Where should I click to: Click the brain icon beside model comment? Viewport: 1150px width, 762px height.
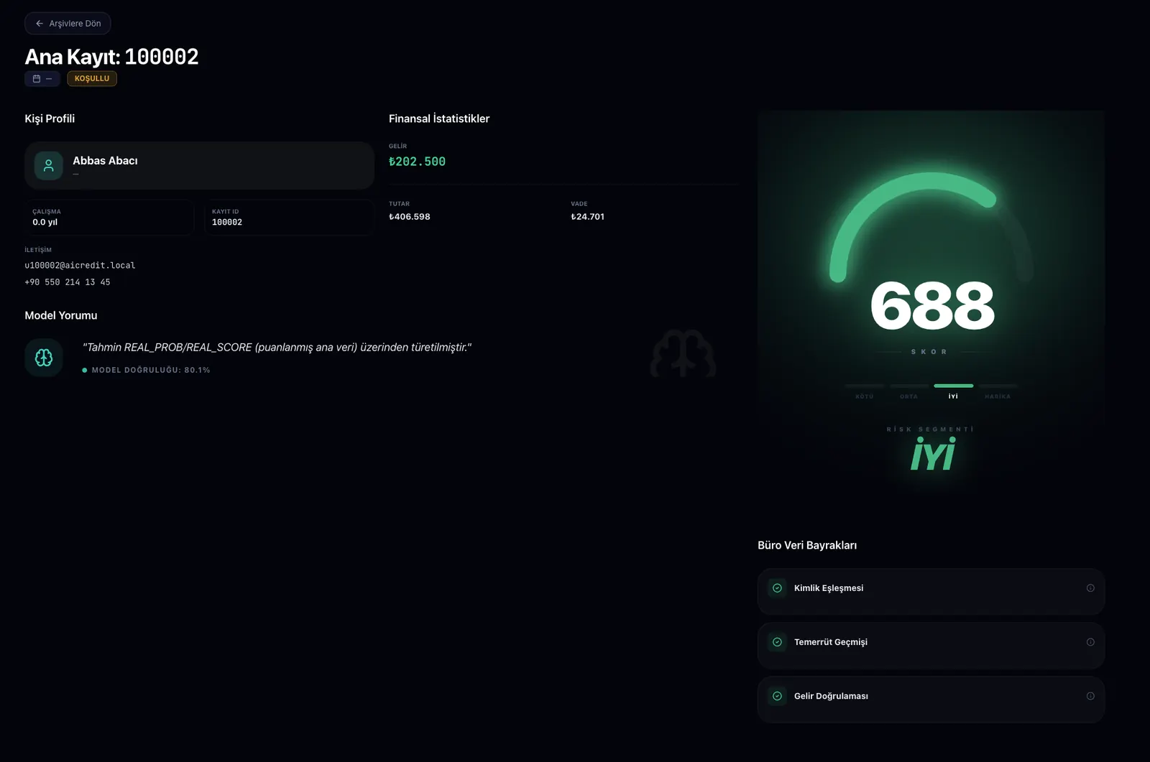coord(44,358)
